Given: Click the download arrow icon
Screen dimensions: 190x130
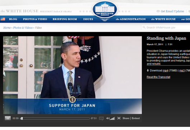Looking at the screenshot, I should 148,70.
